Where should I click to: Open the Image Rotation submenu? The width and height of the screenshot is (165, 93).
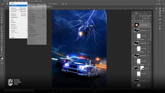click(x=18, y=17)
